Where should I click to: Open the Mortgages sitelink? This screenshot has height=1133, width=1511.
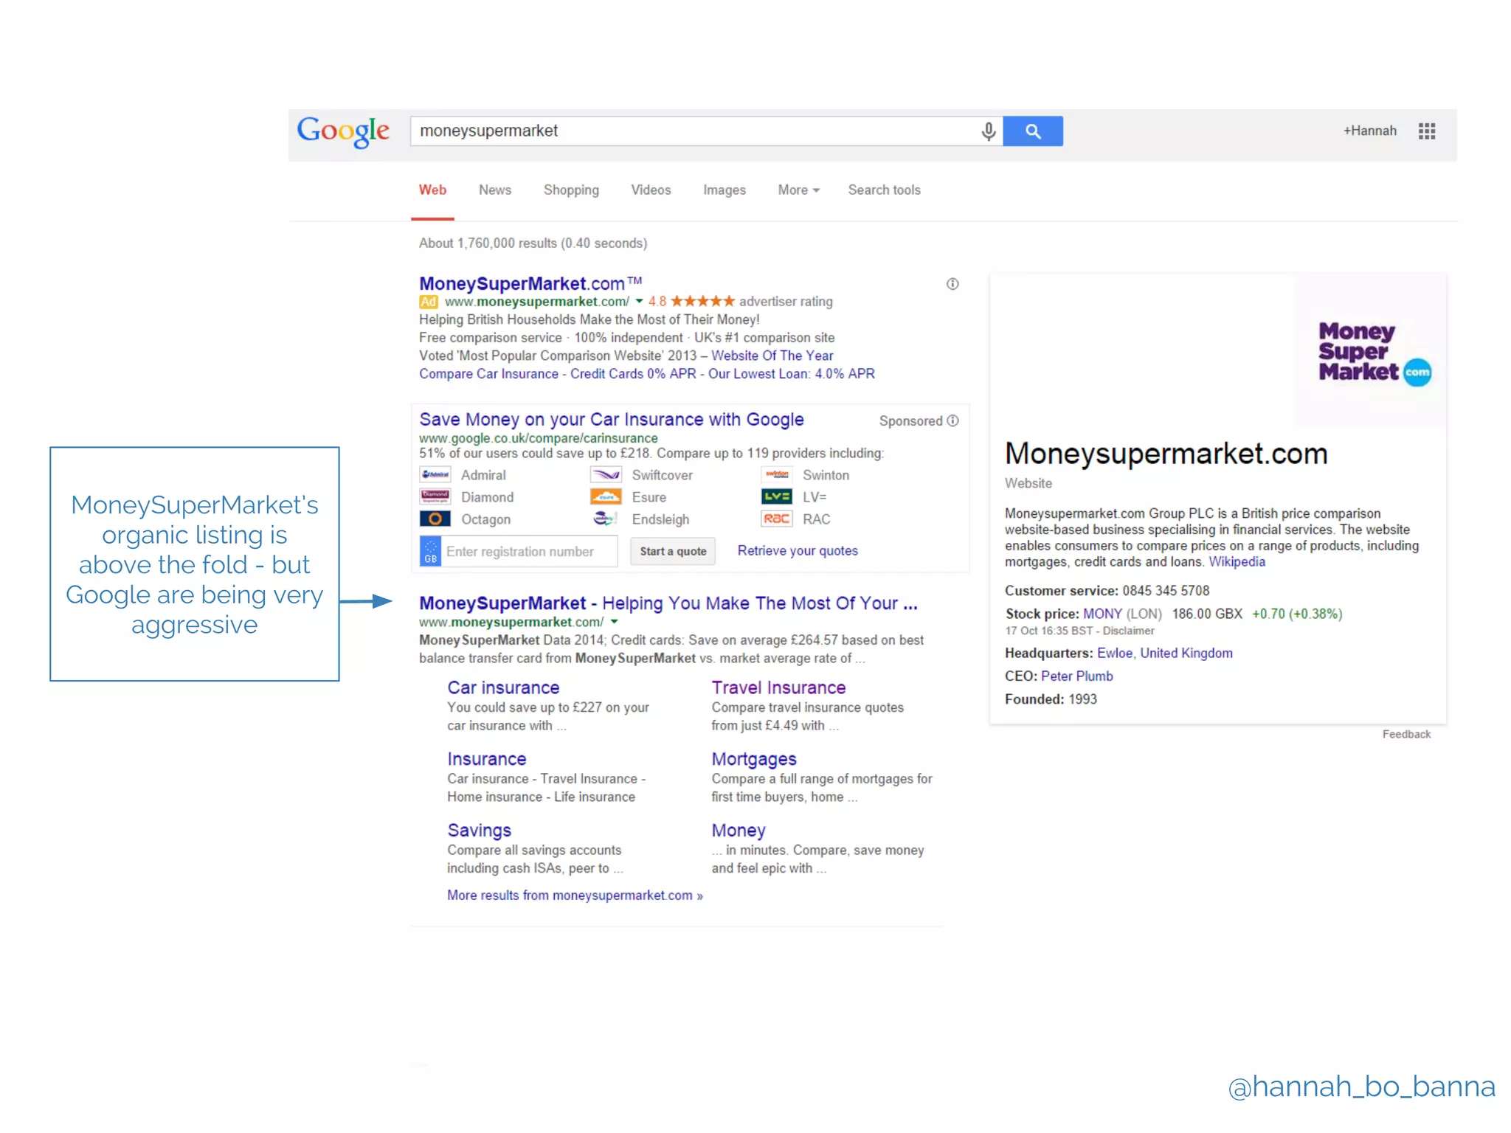[x=754, y=760]
